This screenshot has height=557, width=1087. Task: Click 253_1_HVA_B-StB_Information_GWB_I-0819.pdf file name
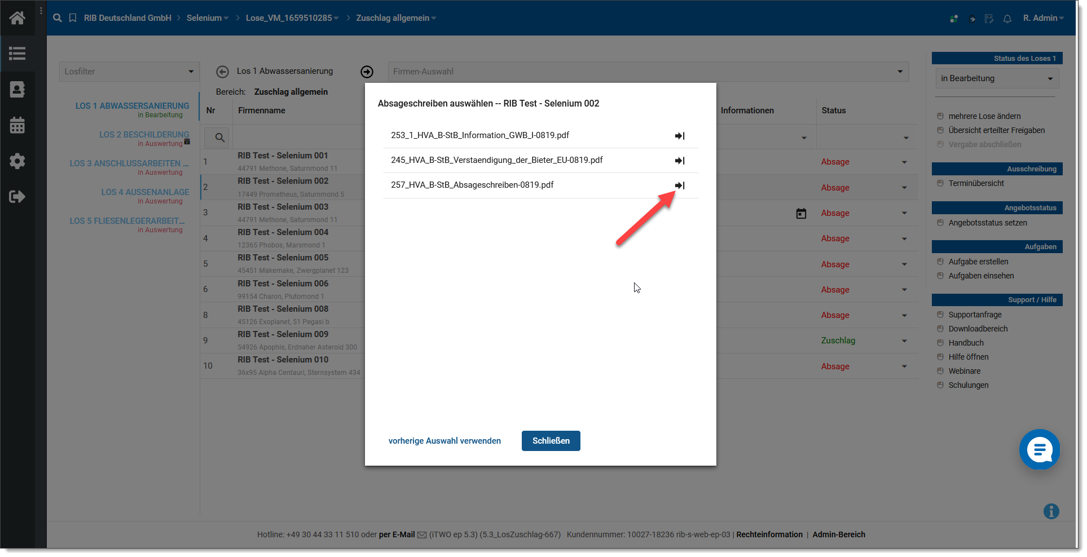[x=480, y=135]
